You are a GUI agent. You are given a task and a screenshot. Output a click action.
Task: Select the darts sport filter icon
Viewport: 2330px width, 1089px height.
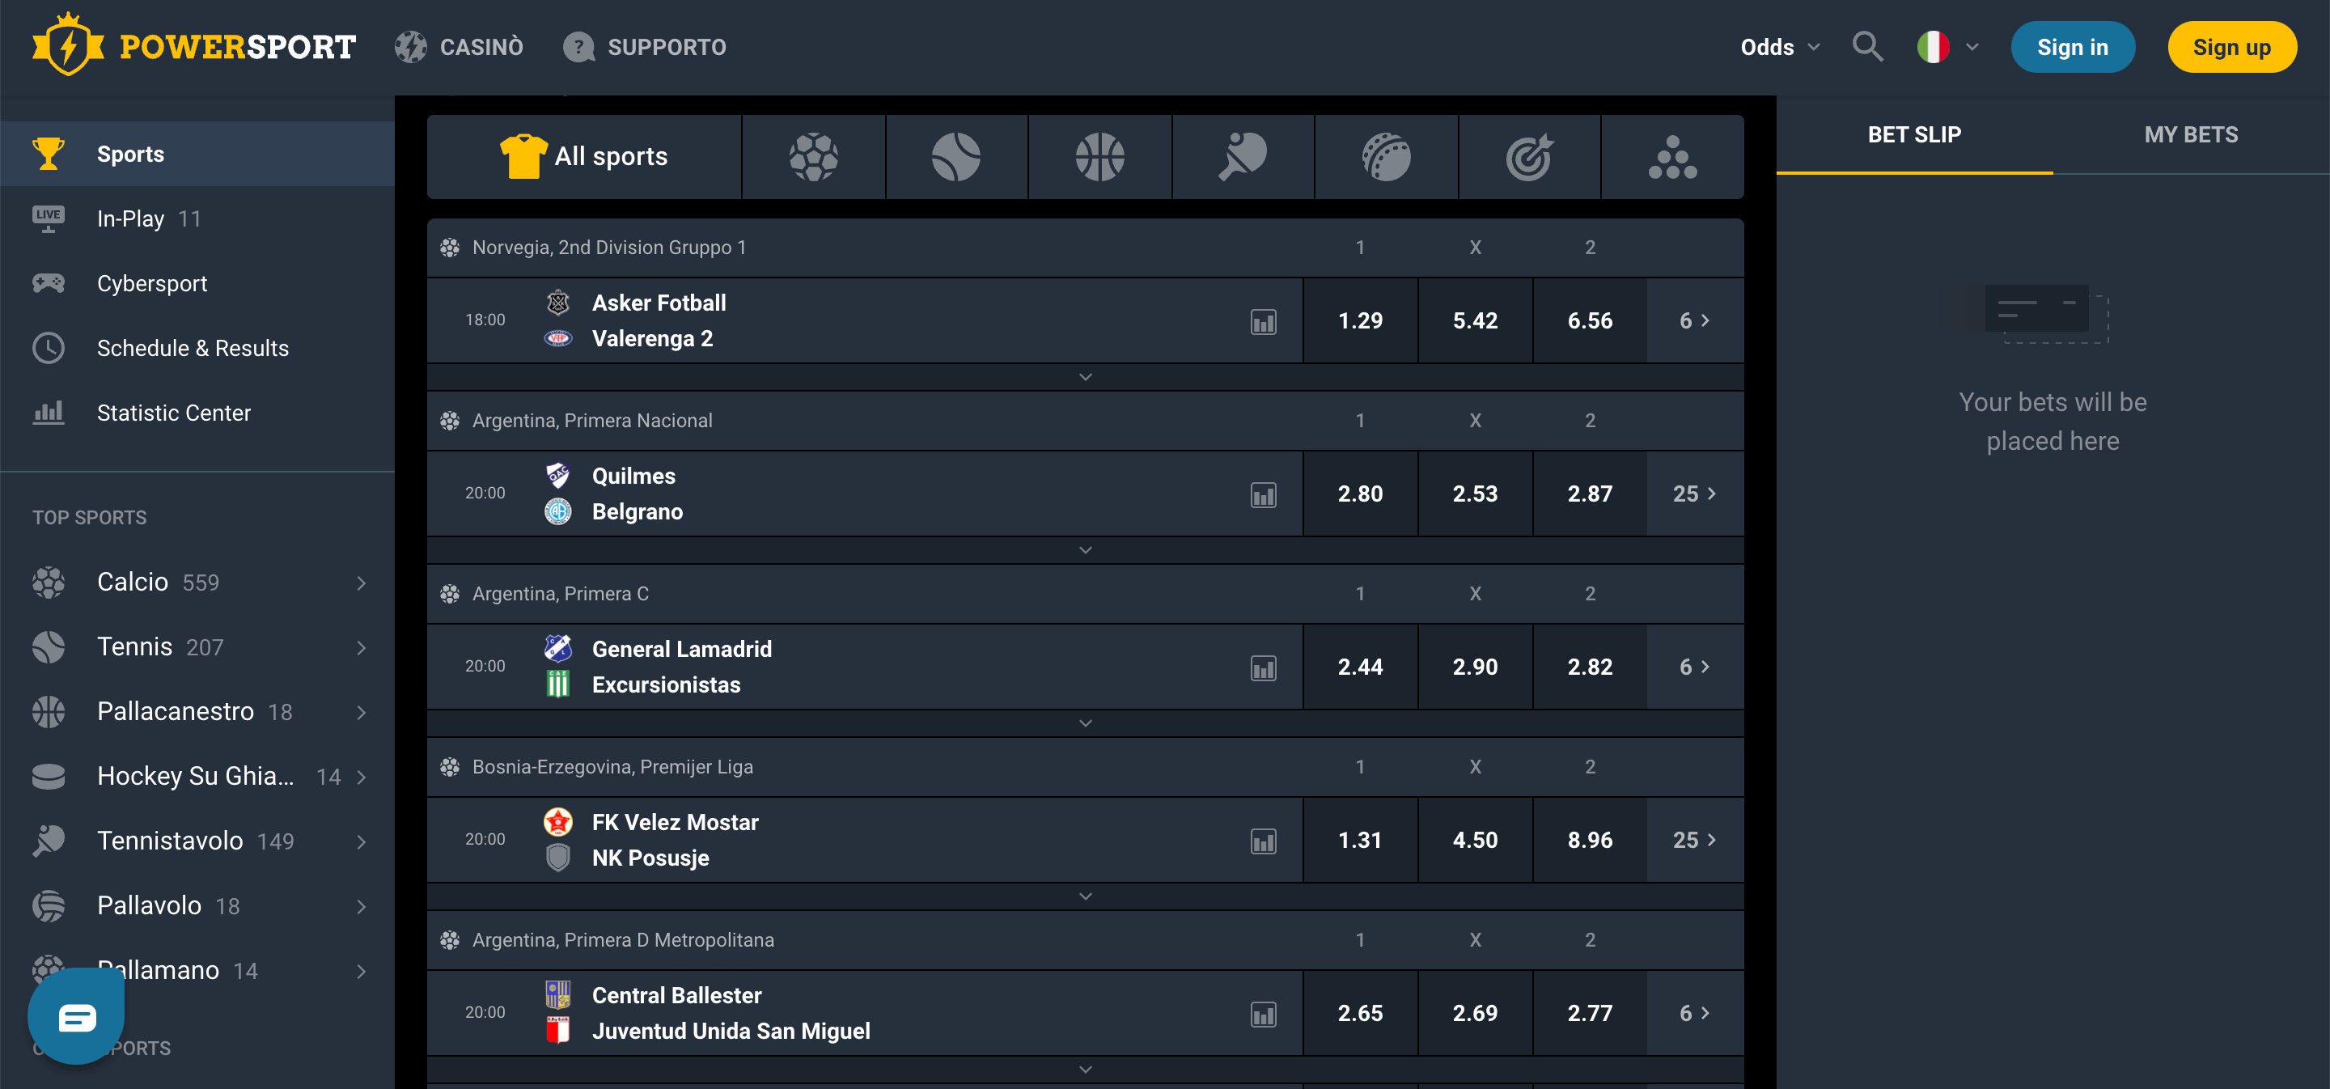(x=1528, y=156)
